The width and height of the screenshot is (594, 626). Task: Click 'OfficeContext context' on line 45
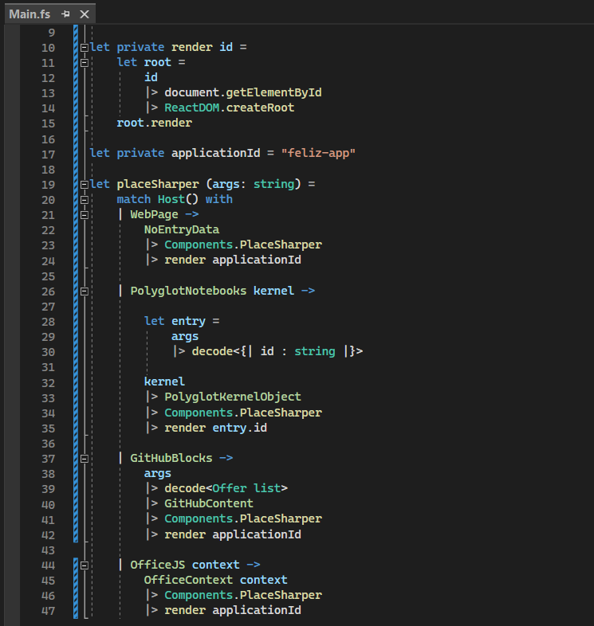coord(215,580)
